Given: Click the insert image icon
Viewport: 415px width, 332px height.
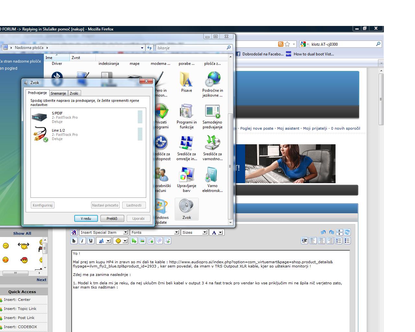Looking at the screenshot, I should (142, 241).
